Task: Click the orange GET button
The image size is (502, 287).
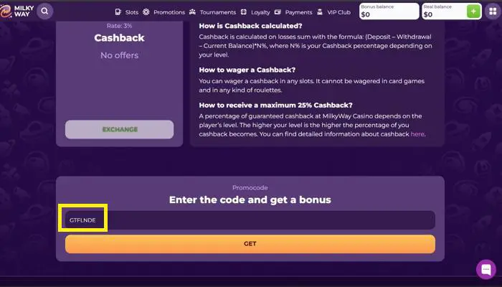Action: [250, 244]
